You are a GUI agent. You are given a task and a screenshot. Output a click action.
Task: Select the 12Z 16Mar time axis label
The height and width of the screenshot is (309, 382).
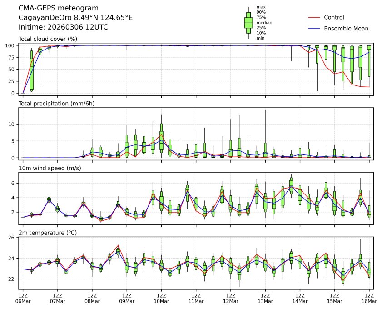click(x=369, y=298)
